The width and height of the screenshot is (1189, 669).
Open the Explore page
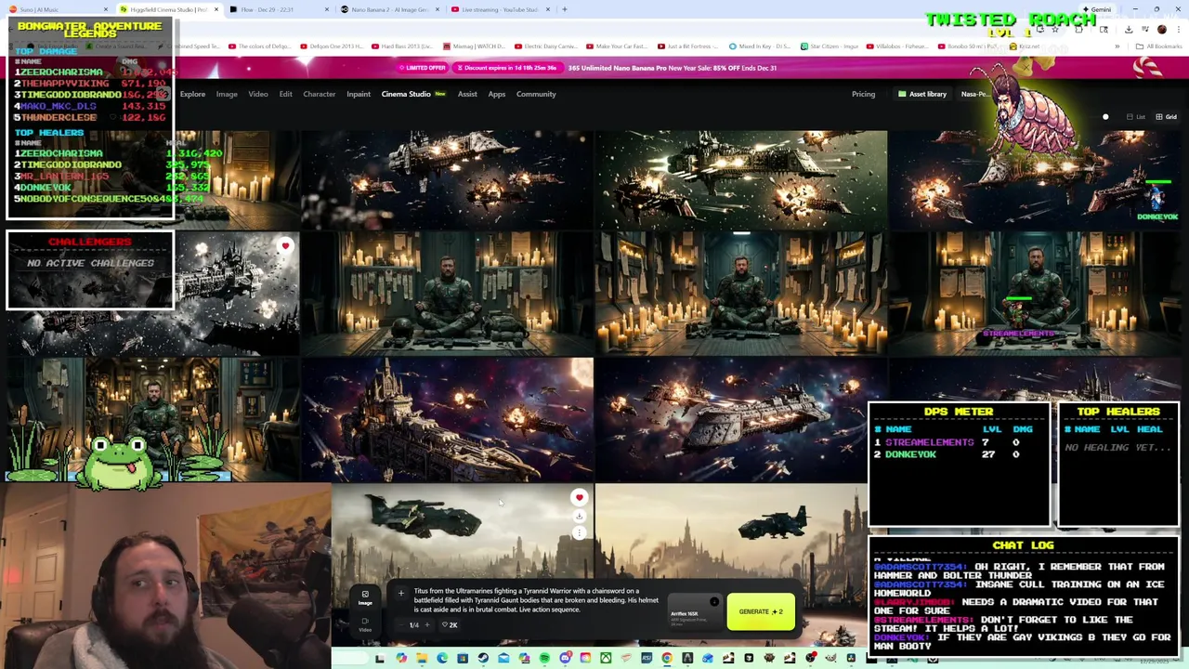pos(192,94)
